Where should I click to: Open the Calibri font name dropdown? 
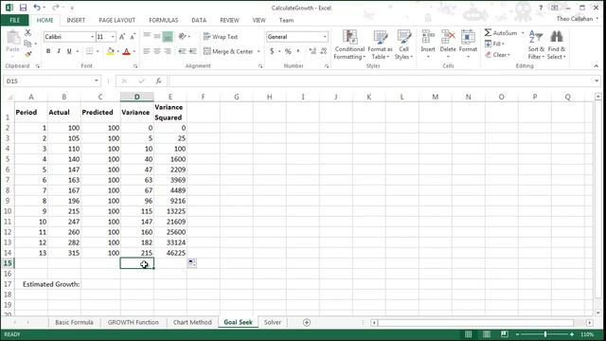(93, 37)
